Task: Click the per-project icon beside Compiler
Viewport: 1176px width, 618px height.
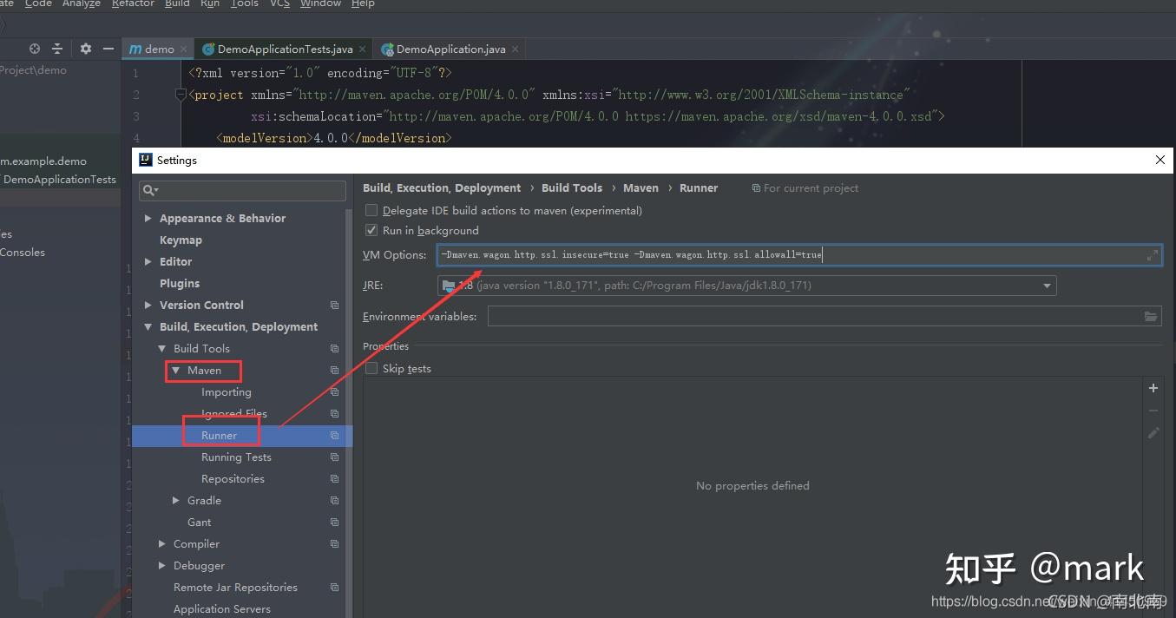Action: [x=334, y=544]
